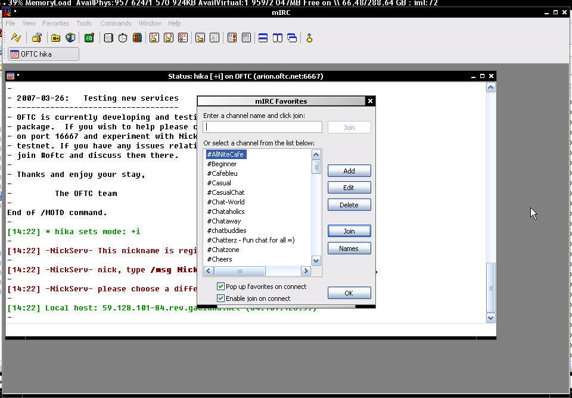572x398 pixels.
Task: Open DCC options icon in toolbar
Action: (183, 38)
